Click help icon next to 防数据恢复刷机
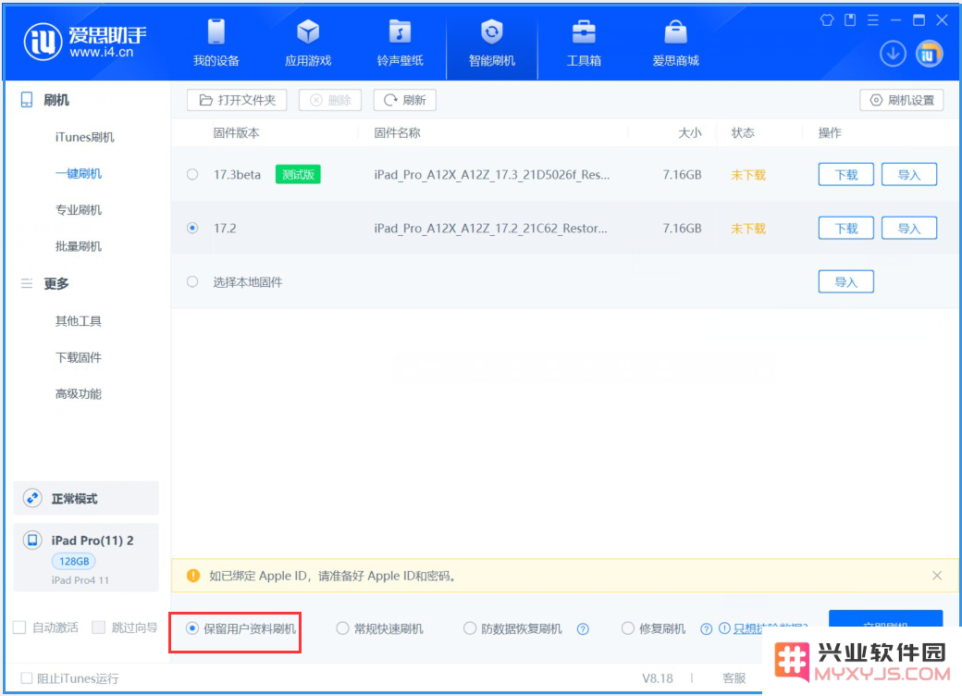962x696 pixels. [x=583, y=629]
